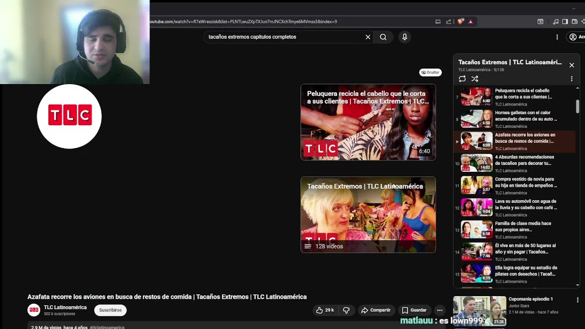Select current item 'Azafata recorre los aviones'
Screen dimensions: 585x329
tap(514, 141)
